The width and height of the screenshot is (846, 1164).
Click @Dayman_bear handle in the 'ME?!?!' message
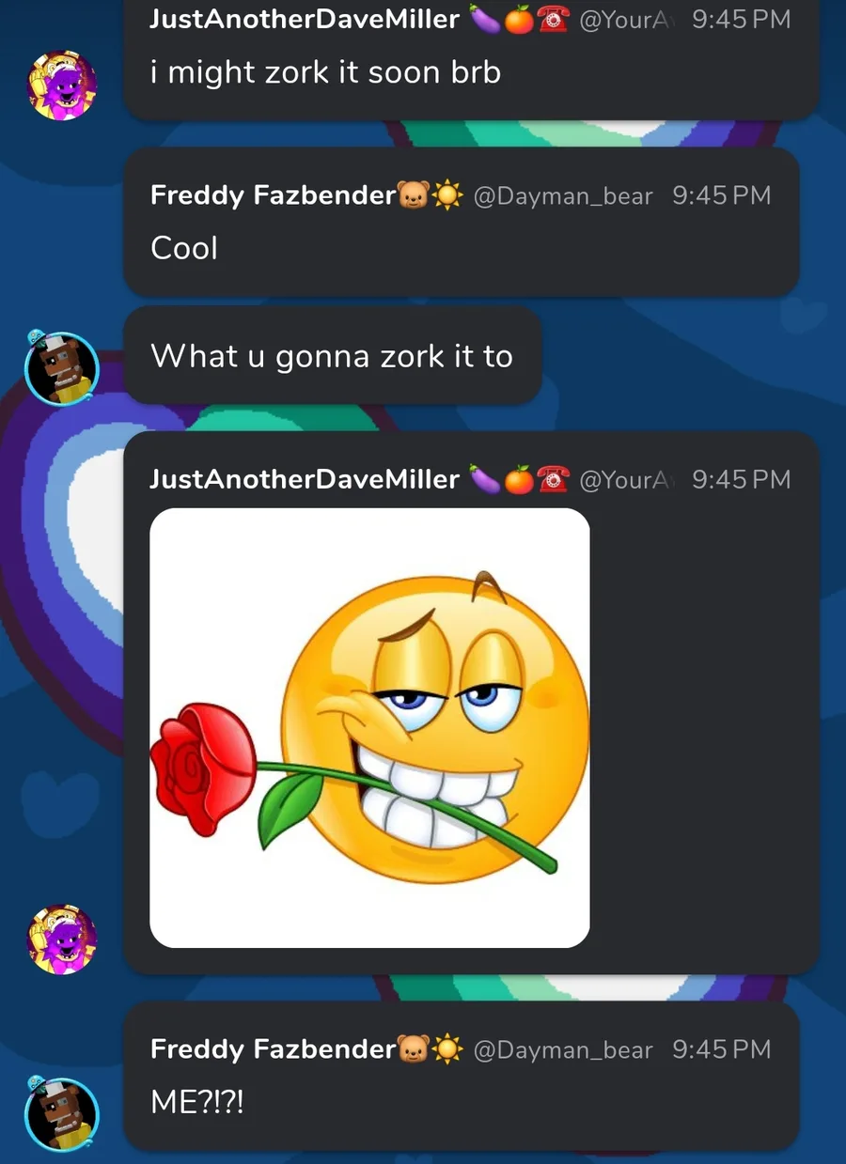click(563, 1048)
